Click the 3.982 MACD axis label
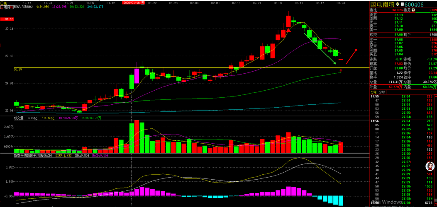 [x=9, y=167]
